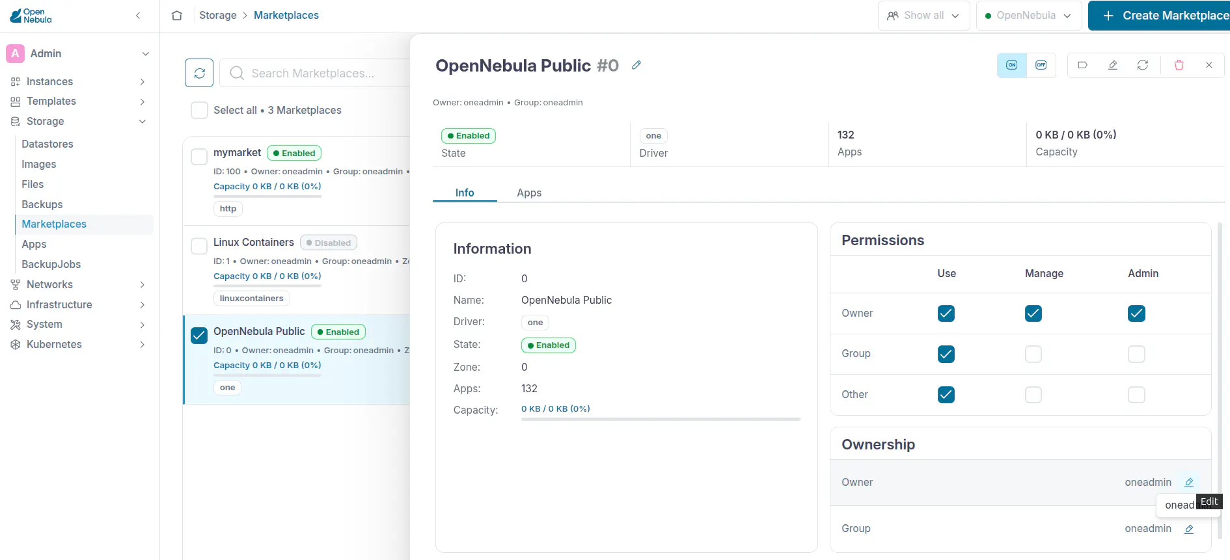The height and width of the screenshot is (560, 1230).
Task: Enable Other Manage permission
Action: (x=1033, y=395)
